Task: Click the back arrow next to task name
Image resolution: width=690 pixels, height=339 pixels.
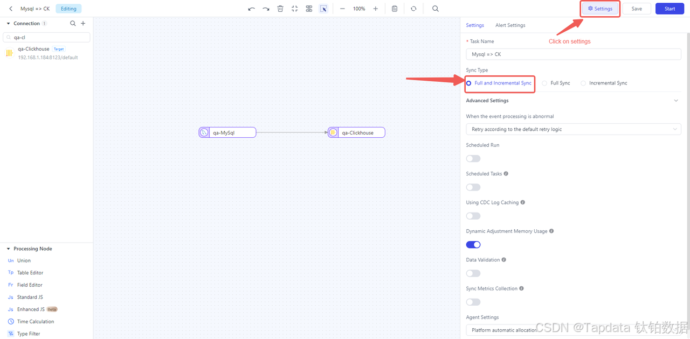Action: click(x=11, y=9)
